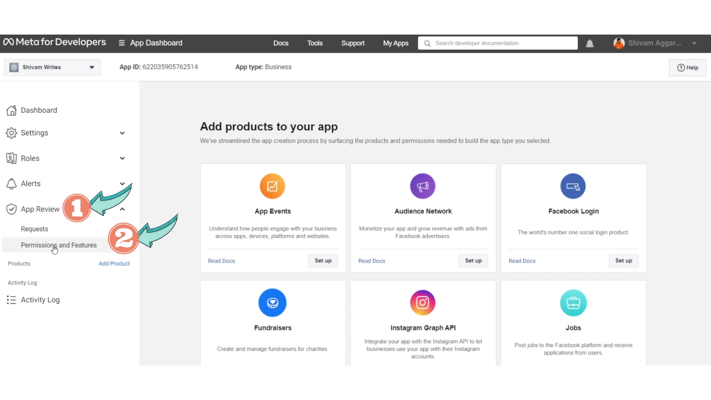Image resolution: width=711 pixels, height=400 pixels.
Task: Click the Fundraisers heart icon
Action: (272, 303)
